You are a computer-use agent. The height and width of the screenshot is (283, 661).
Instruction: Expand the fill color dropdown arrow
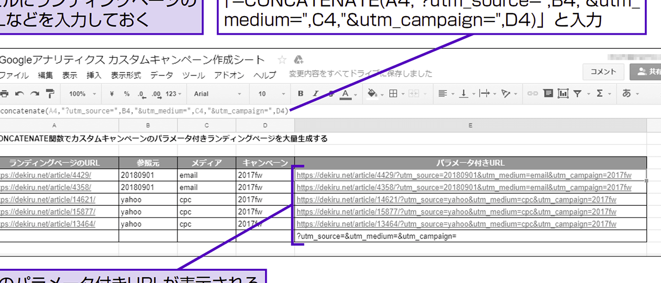(382, 95)
